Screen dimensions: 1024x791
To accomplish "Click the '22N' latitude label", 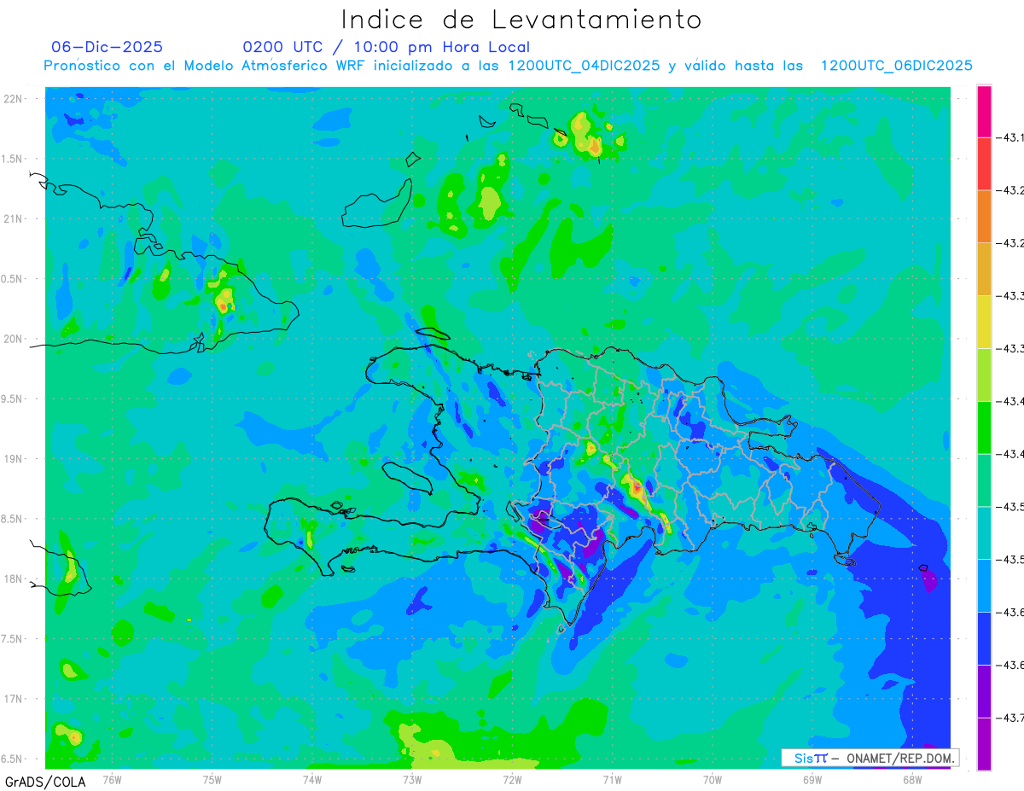I will point(15,99).
